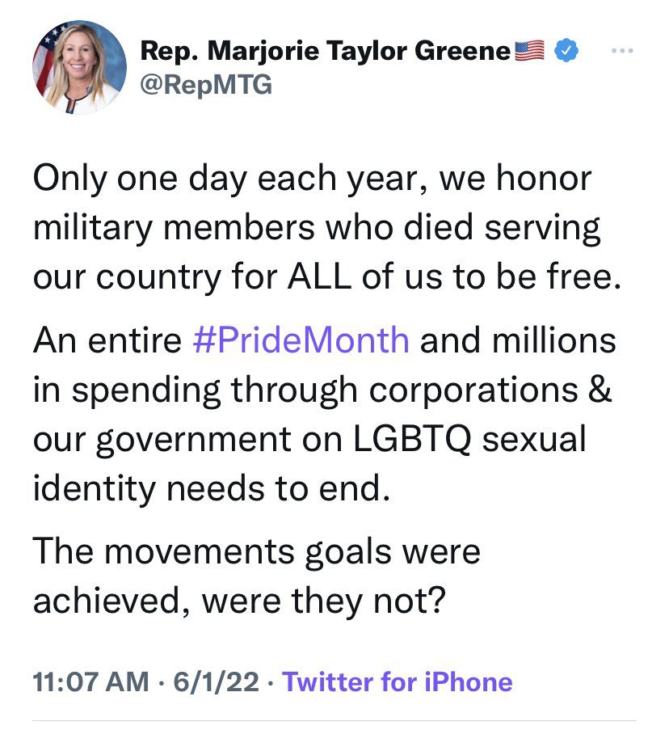Click the divider line below the timestamp

click(334, 721)
